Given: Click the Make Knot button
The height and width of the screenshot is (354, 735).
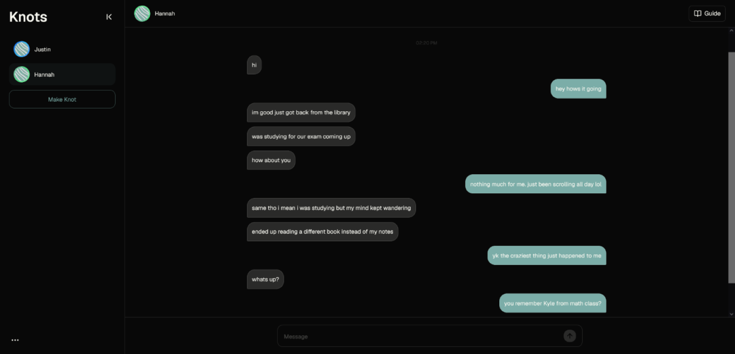Looking at the screenshot, I should point(62,99).
